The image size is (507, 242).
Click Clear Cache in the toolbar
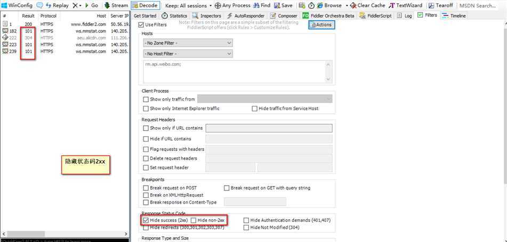pos(368,5)
